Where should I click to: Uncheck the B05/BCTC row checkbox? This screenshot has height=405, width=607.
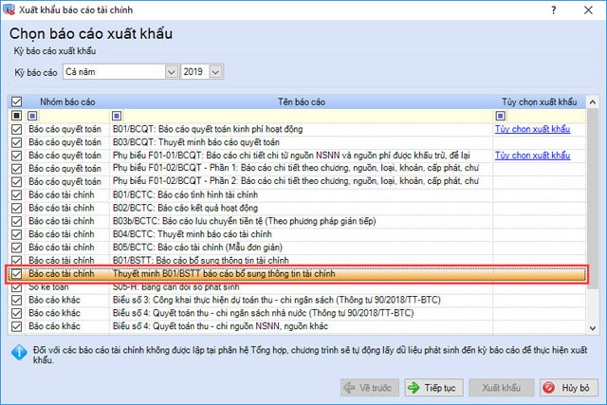(x=16, y=248)
